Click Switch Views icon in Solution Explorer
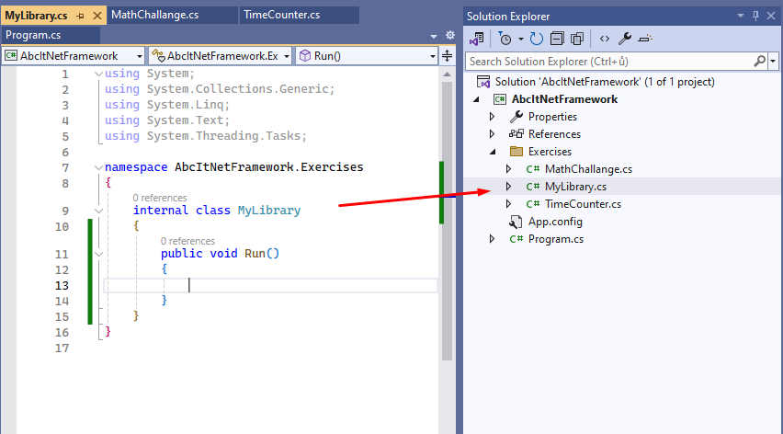 (x=476, y=39)
